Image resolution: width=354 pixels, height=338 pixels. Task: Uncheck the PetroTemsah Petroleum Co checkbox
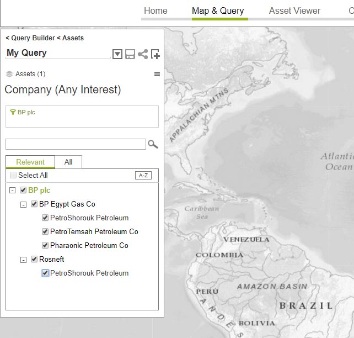click(45, 231)
